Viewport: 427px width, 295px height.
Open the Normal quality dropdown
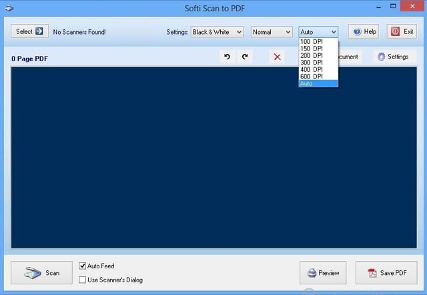pos(272,32)
